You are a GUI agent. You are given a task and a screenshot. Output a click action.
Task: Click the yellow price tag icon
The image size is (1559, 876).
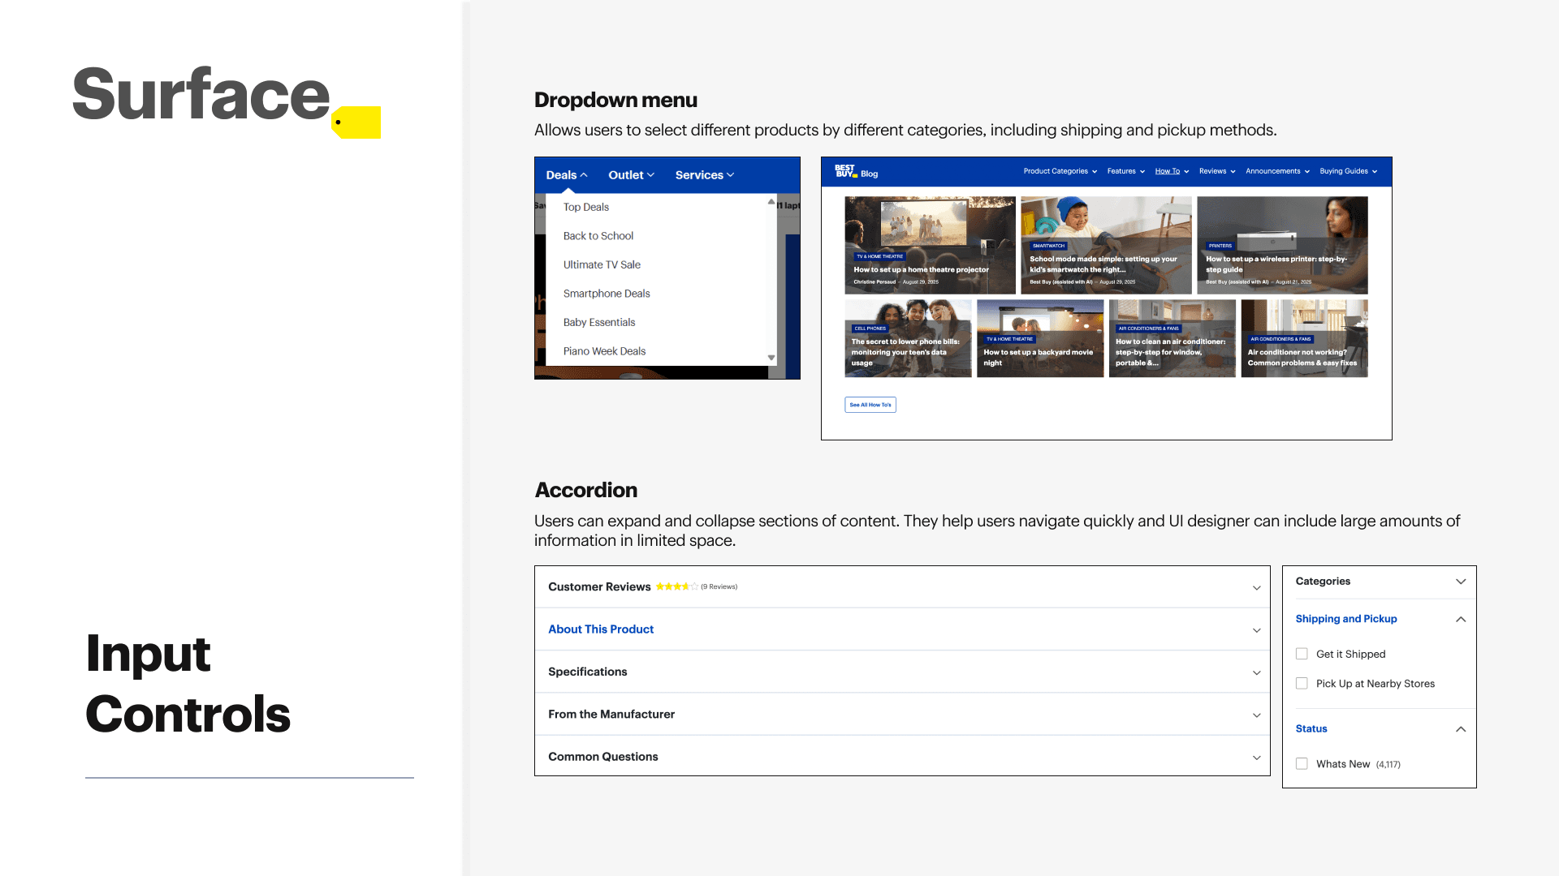pos(357,122)
